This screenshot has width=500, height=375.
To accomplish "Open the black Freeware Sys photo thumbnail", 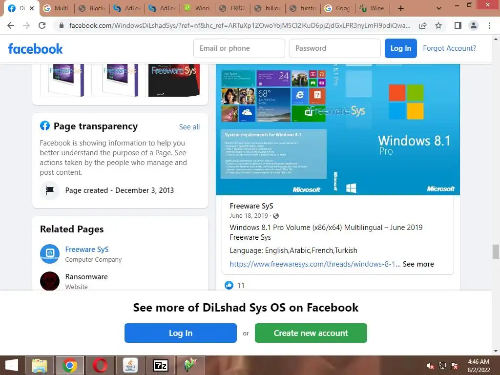I will [x=174, y=80].
